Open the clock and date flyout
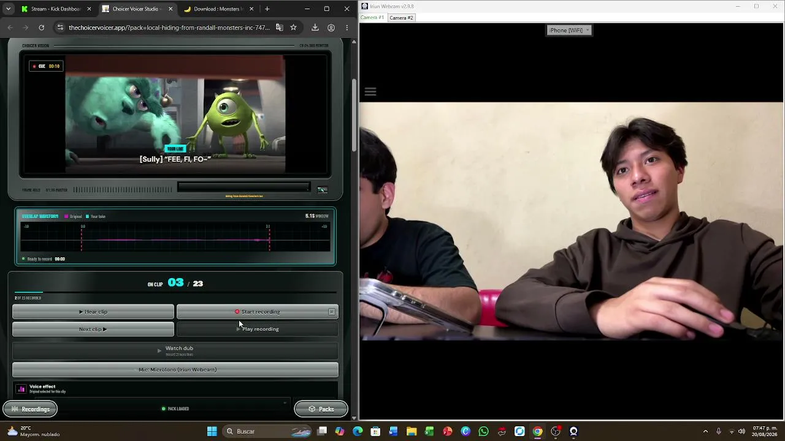The image size is (785, 441). click(764, 431)
